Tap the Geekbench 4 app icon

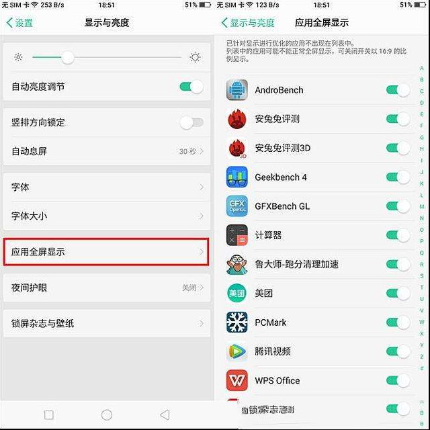coord(237,177)
